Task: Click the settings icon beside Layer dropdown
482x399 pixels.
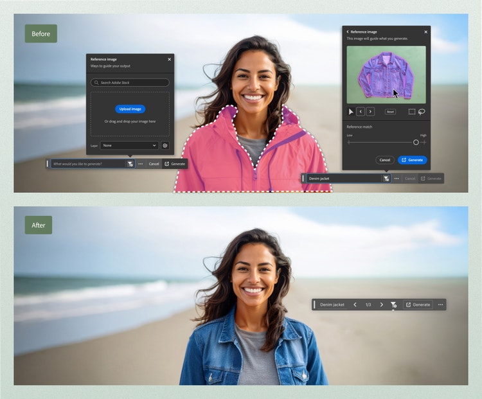Action: point(165,145)
